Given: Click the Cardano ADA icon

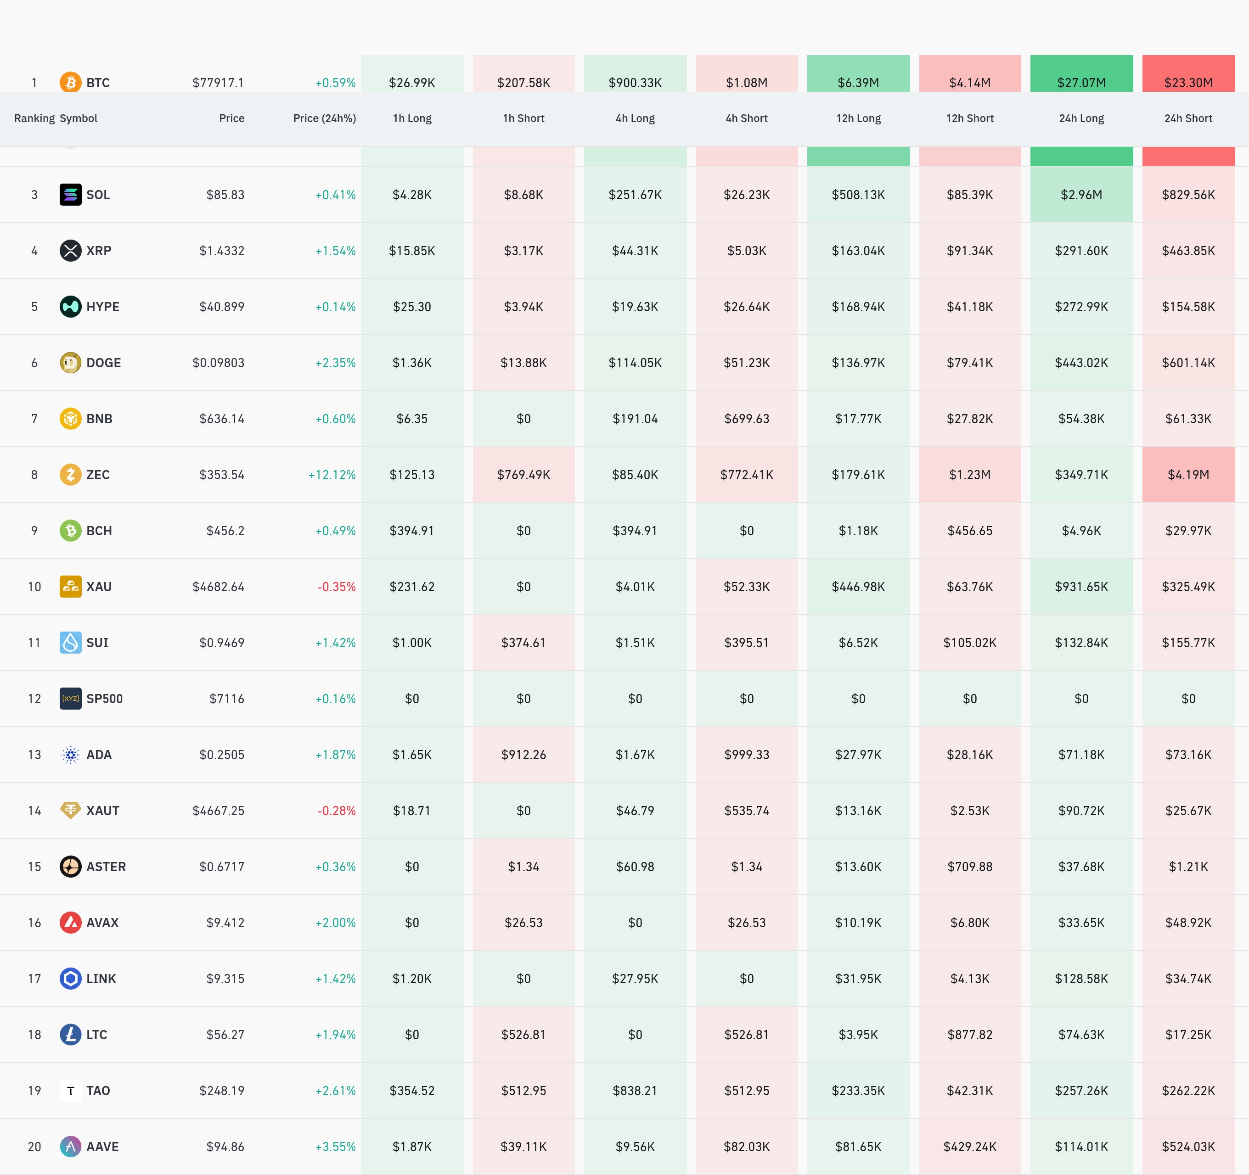Looking at the screenshot, I should 70,754.
